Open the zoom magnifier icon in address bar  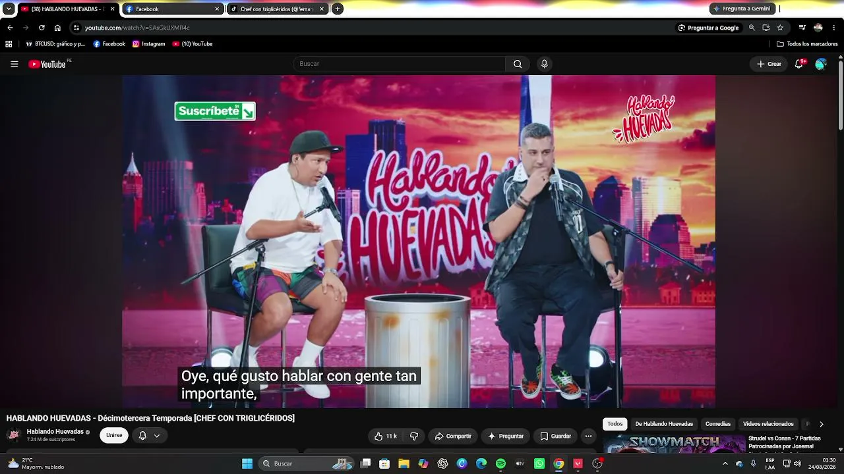[x=752, y=28]
